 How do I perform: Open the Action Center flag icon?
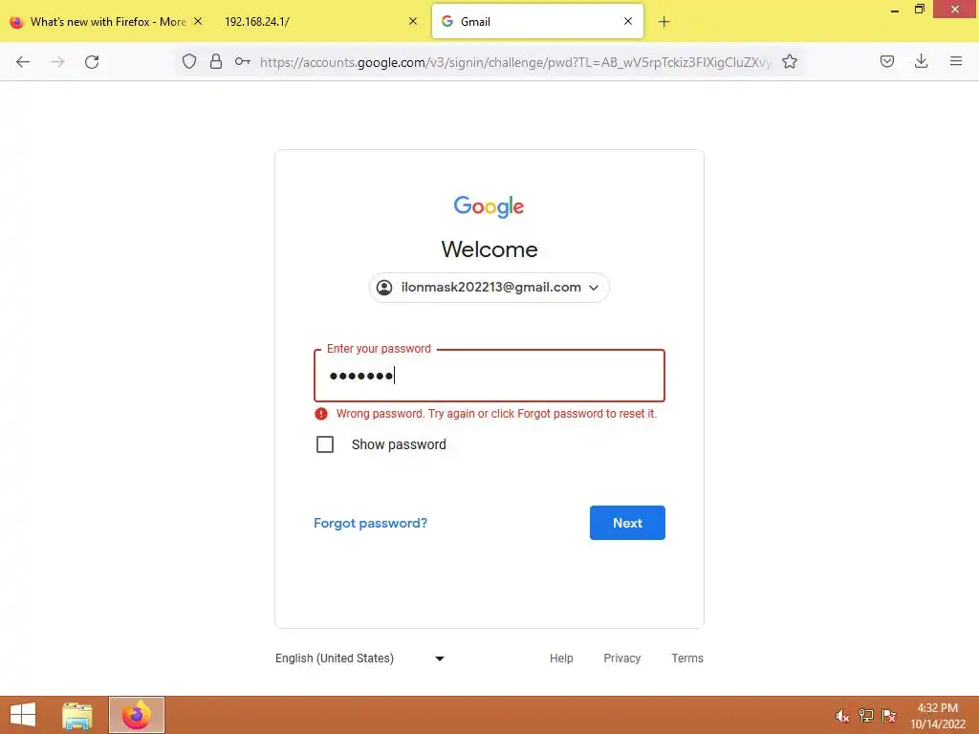(889, 716)
